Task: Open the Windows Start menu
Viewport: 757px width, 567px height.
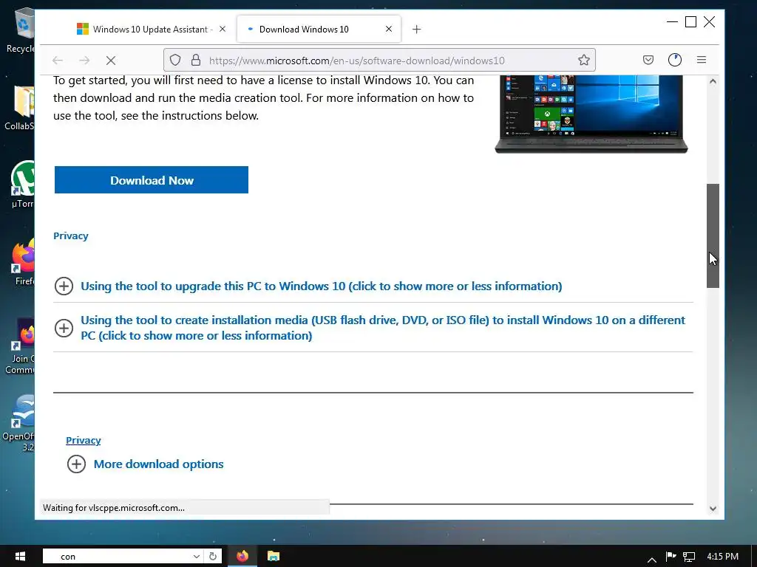Action: tap(20, 556)
